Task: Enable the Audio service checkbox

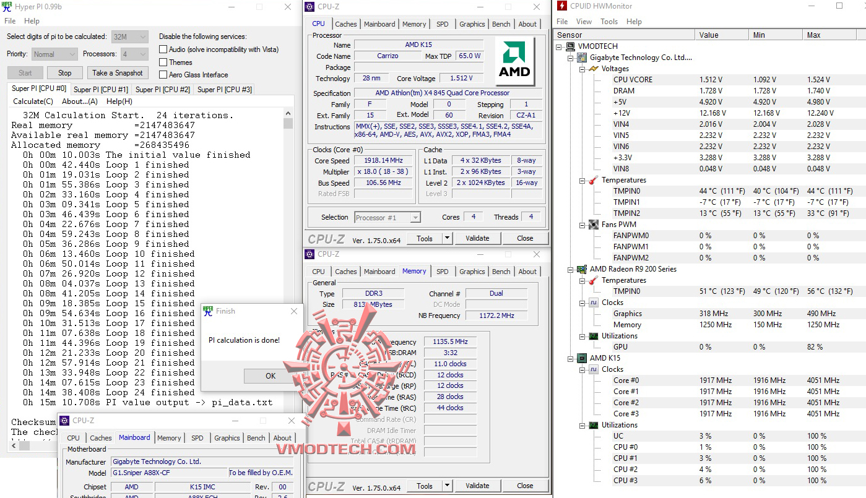Action: [163, 49]
